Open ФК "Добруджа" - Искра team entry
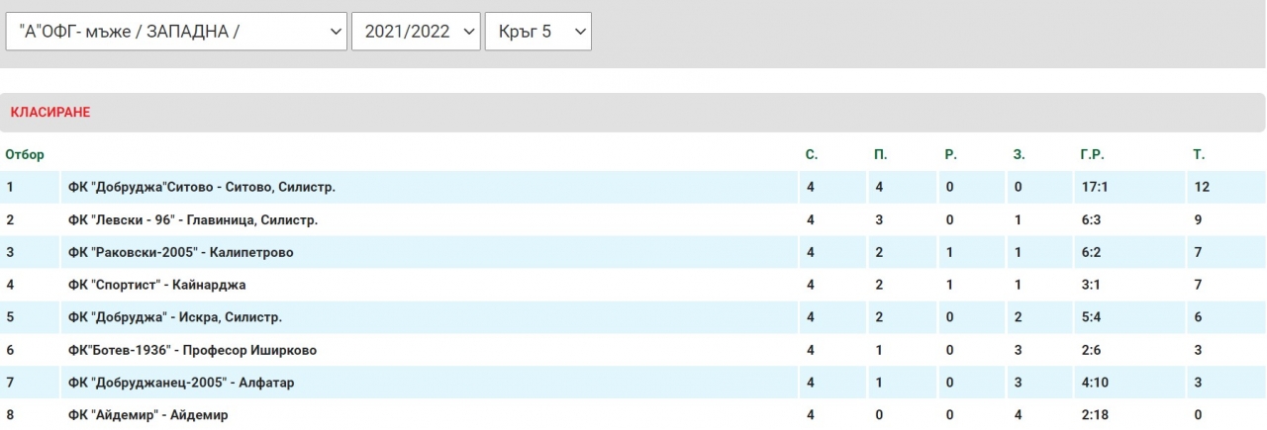Image resolution: width=1267 pixels, height=430 pixels. tap(175, 317)
